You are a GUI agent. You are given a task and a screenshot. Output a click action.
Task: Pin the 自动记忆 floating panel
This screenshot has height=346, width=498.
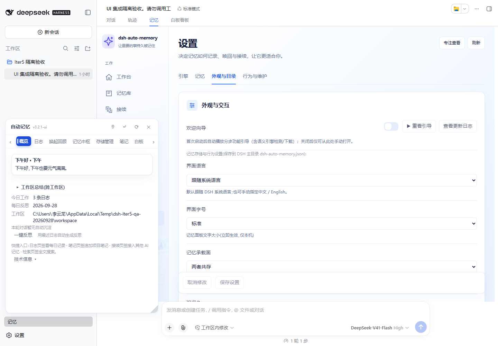113,127
